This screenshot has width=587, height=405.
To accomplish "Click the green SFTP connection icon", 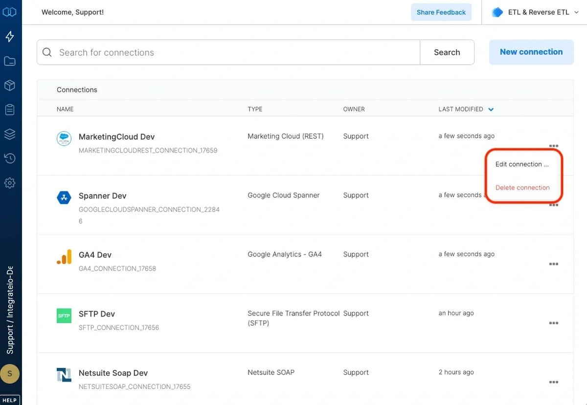I will [64, 316].
